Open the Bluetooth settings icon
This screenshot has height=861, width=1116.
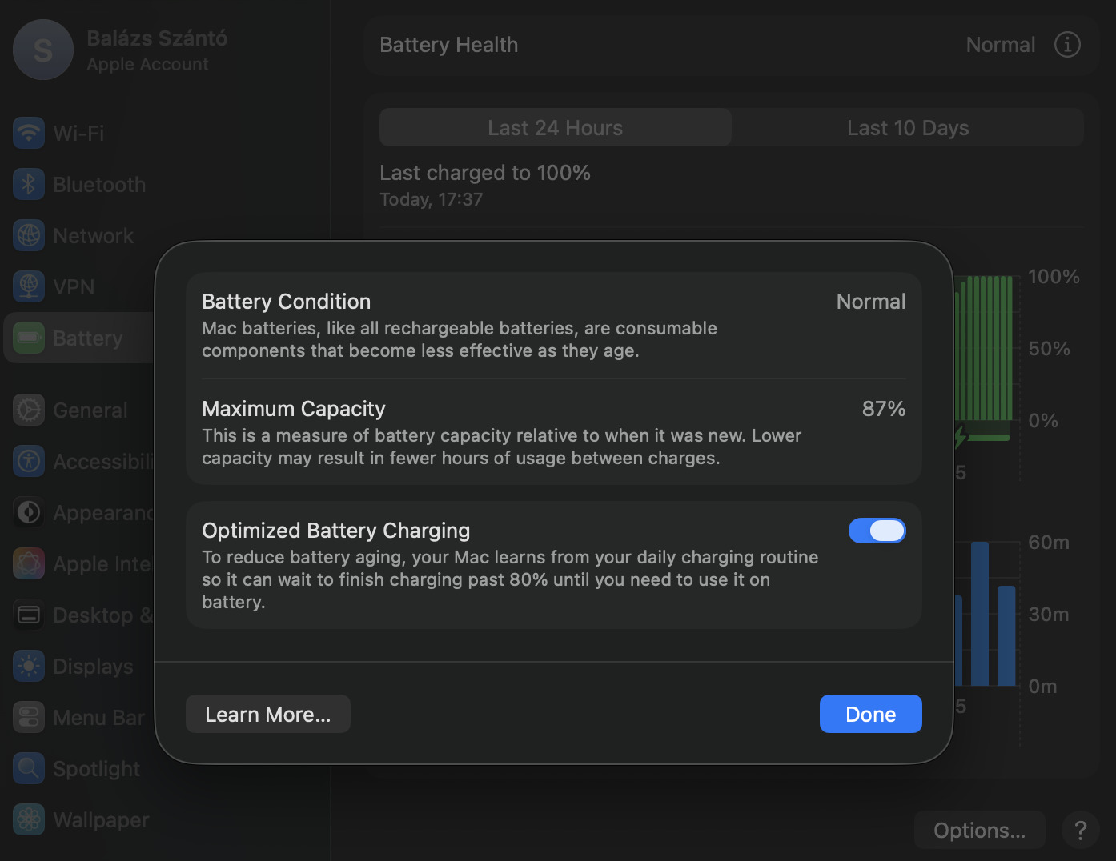click(x=29, y=185)
